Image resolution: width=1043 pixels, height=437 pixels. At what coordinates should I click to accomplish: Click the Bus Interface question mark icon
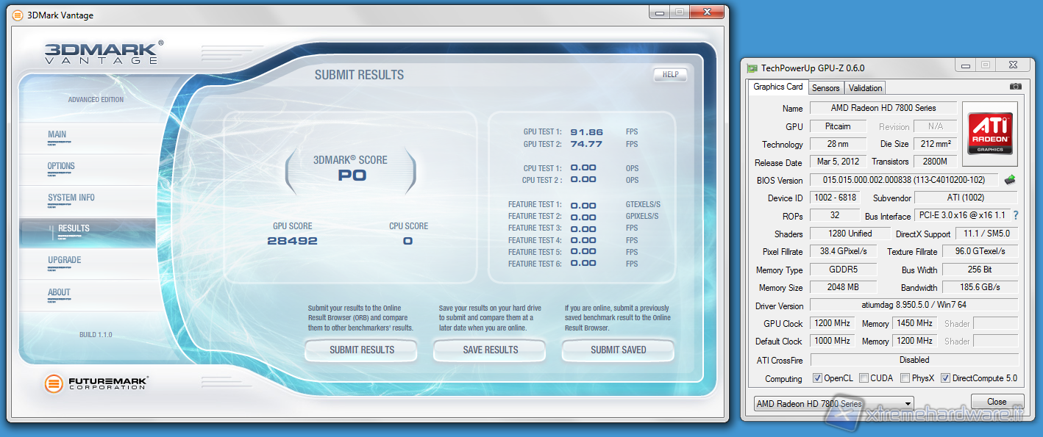[1016, 216]
